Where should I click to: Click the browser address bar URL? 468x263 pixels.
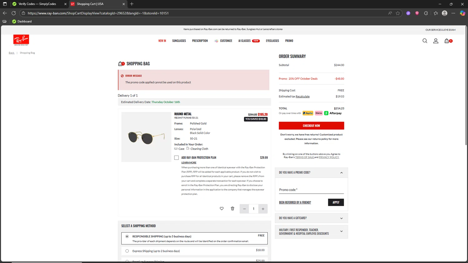[98, 13]
